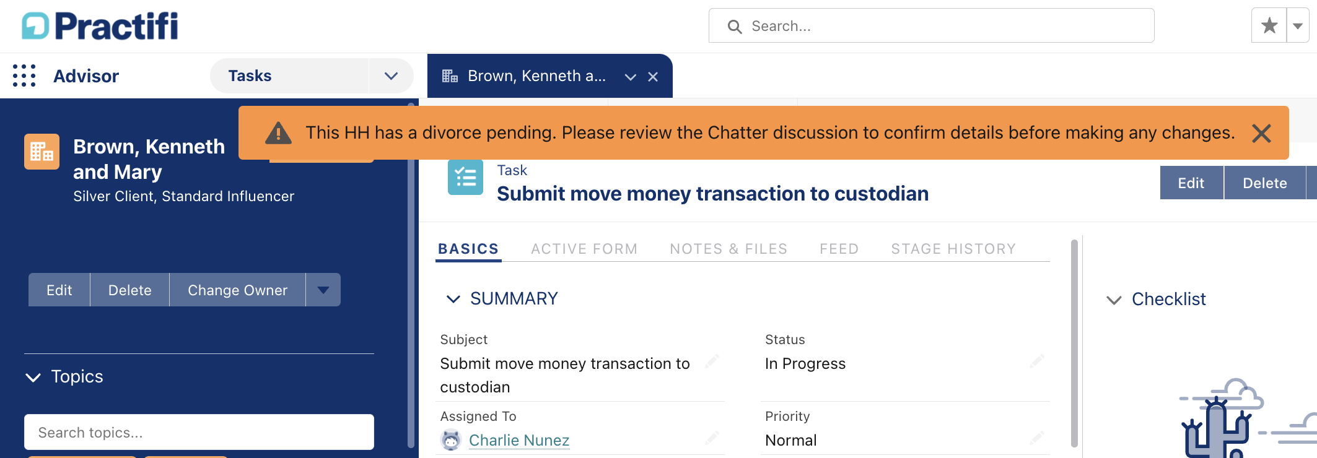Open the favorites list dropdown arrow
This screenshot has height=458, width=1317.
(1298, 25)
